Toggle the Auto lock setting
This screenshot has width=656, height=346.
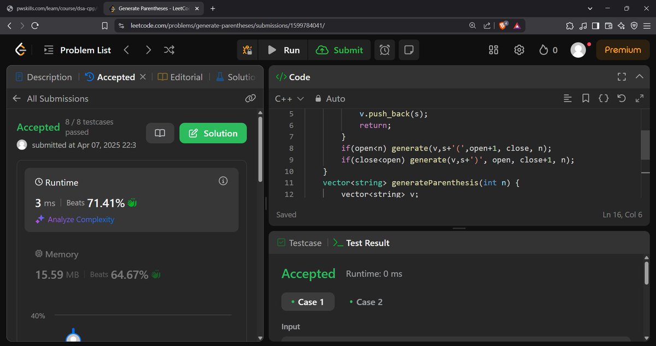[330, 98]
